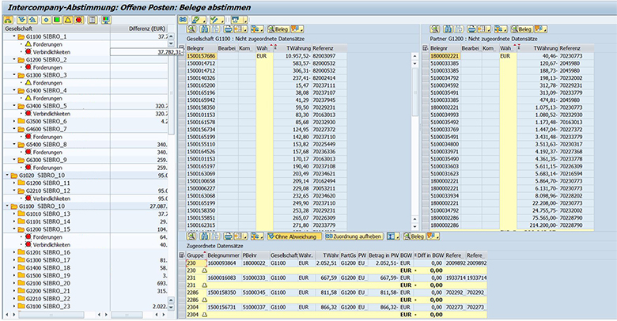617x321 pixels.
Task: Click the Gruppe column header in Zugeordnete Datensätze
Action: pyautogui.click(x=195, y=255)
